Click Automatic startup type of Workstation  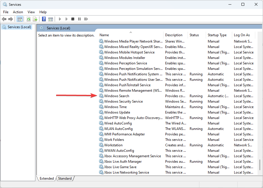(216, 145)
